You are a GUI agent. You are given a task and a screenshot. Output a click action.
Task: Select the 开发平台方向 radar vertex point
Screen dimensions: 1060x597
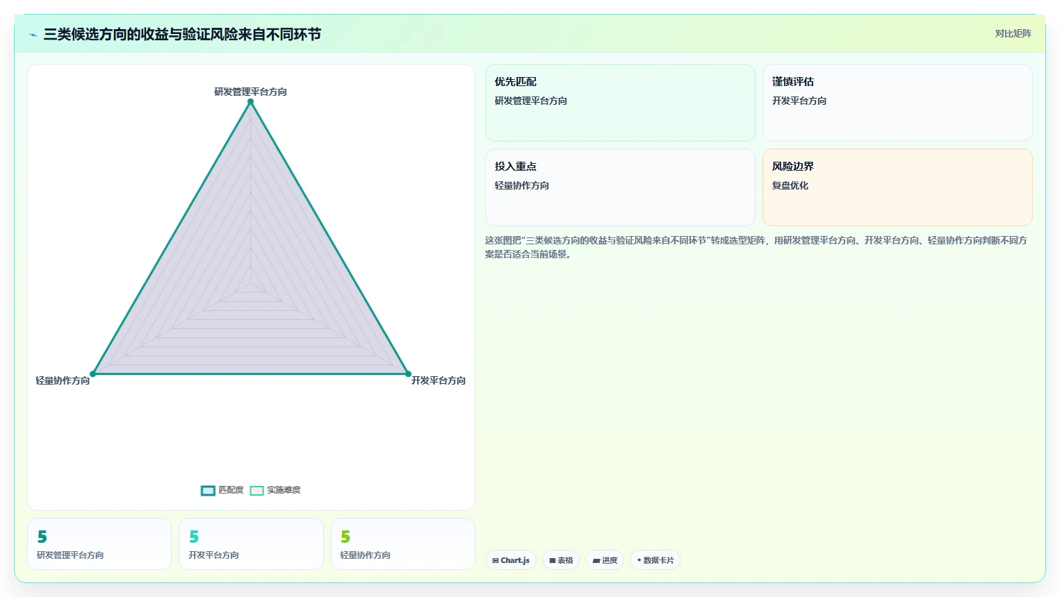point(408,374)
